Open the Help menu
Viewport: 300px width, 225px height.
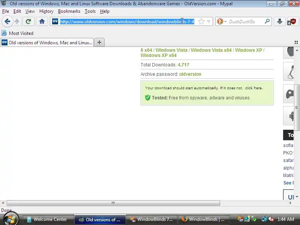(x=105, y=11)
